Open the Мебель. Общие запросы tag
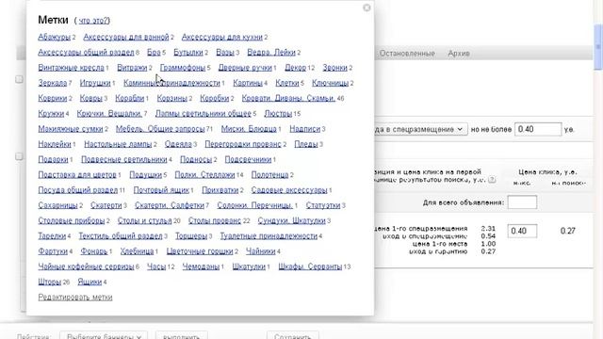603x339 pixels. (x=160, y=129)
